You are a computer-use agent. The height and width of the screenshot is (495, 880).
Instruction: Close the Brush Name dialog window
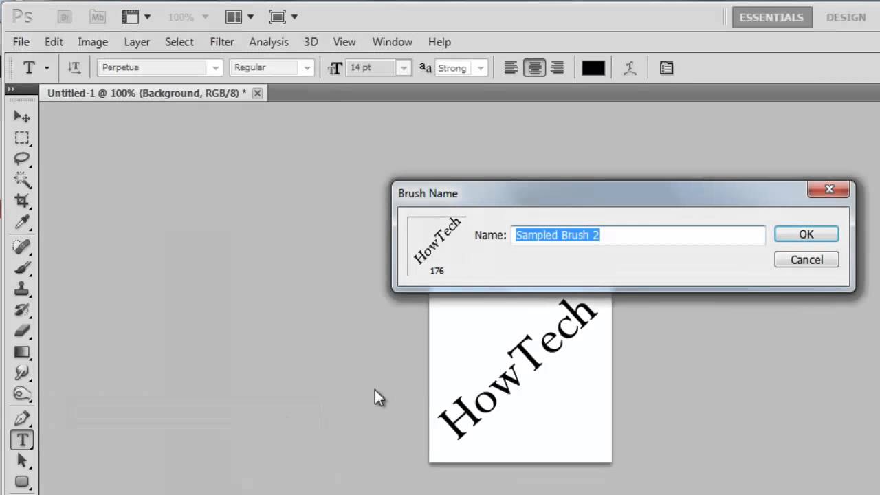pos(829,189)
